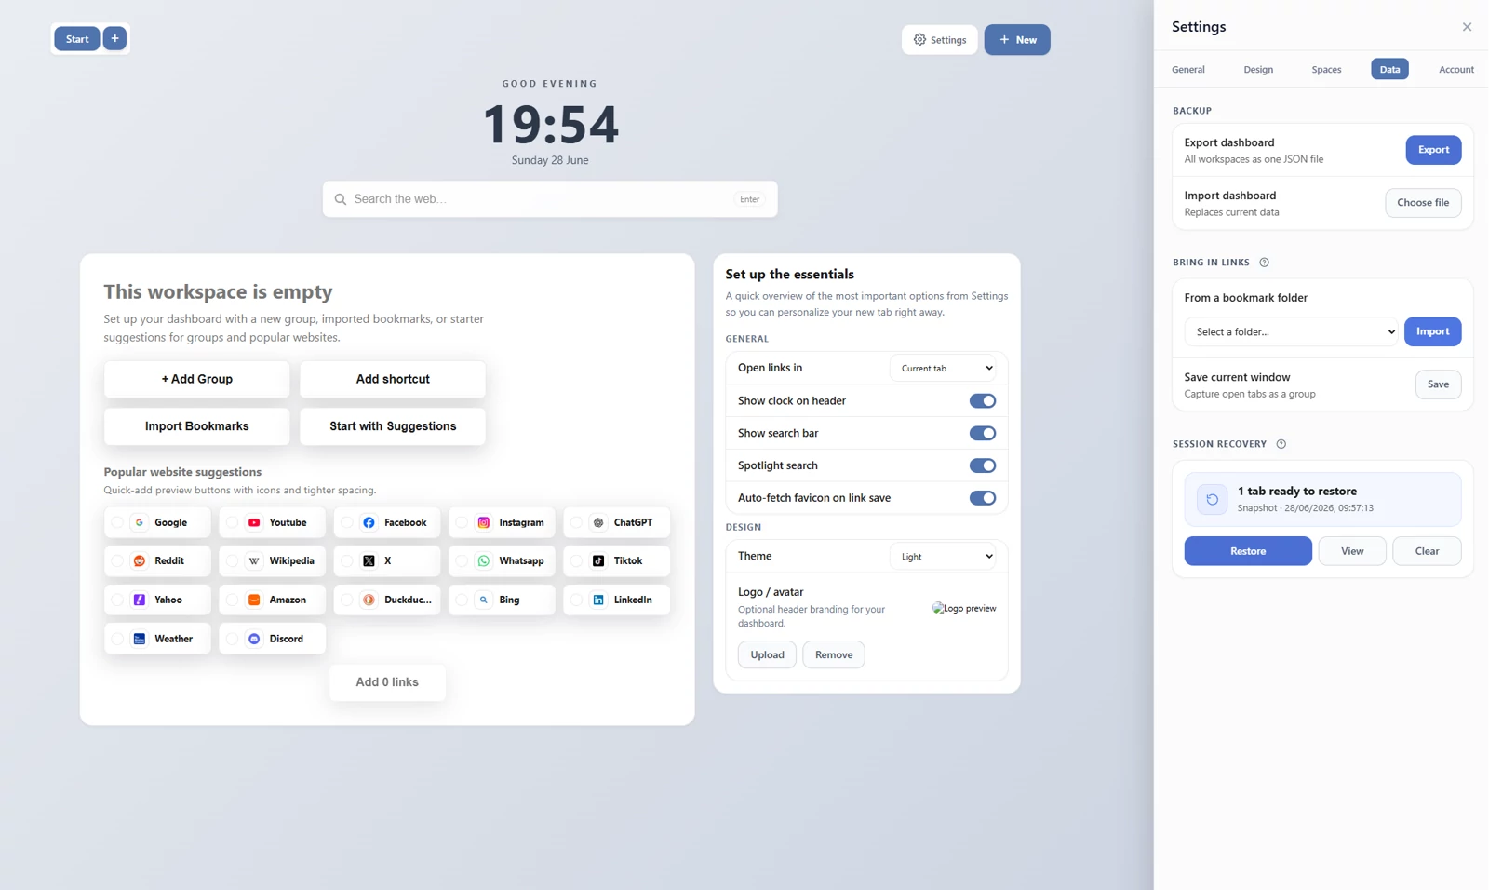The width and height of the screenshot is (1489, 890).
Task: Switch to the General settings tab
Action: [x=1187, y=69]
